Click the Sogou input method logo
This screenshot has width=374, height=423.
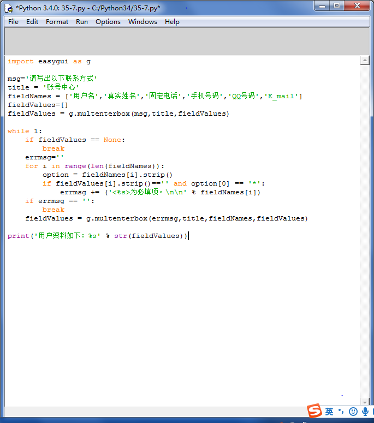point(314,411)
